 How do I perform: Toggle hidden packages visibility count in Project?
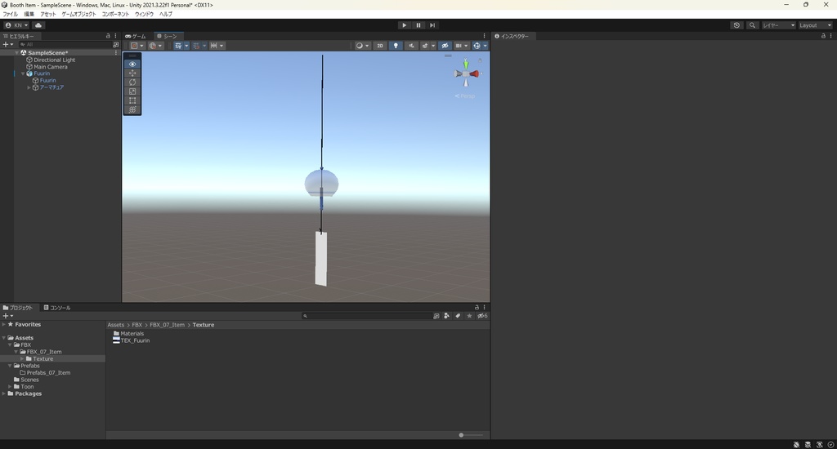click(482, 316)
